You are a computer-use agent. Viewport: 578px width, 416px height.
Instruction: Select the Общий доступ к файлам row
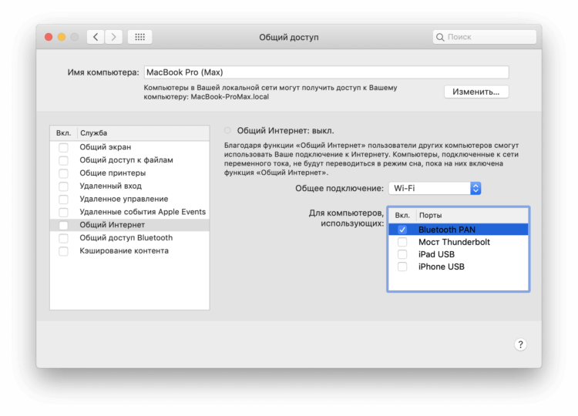click(x=129, y=160)
